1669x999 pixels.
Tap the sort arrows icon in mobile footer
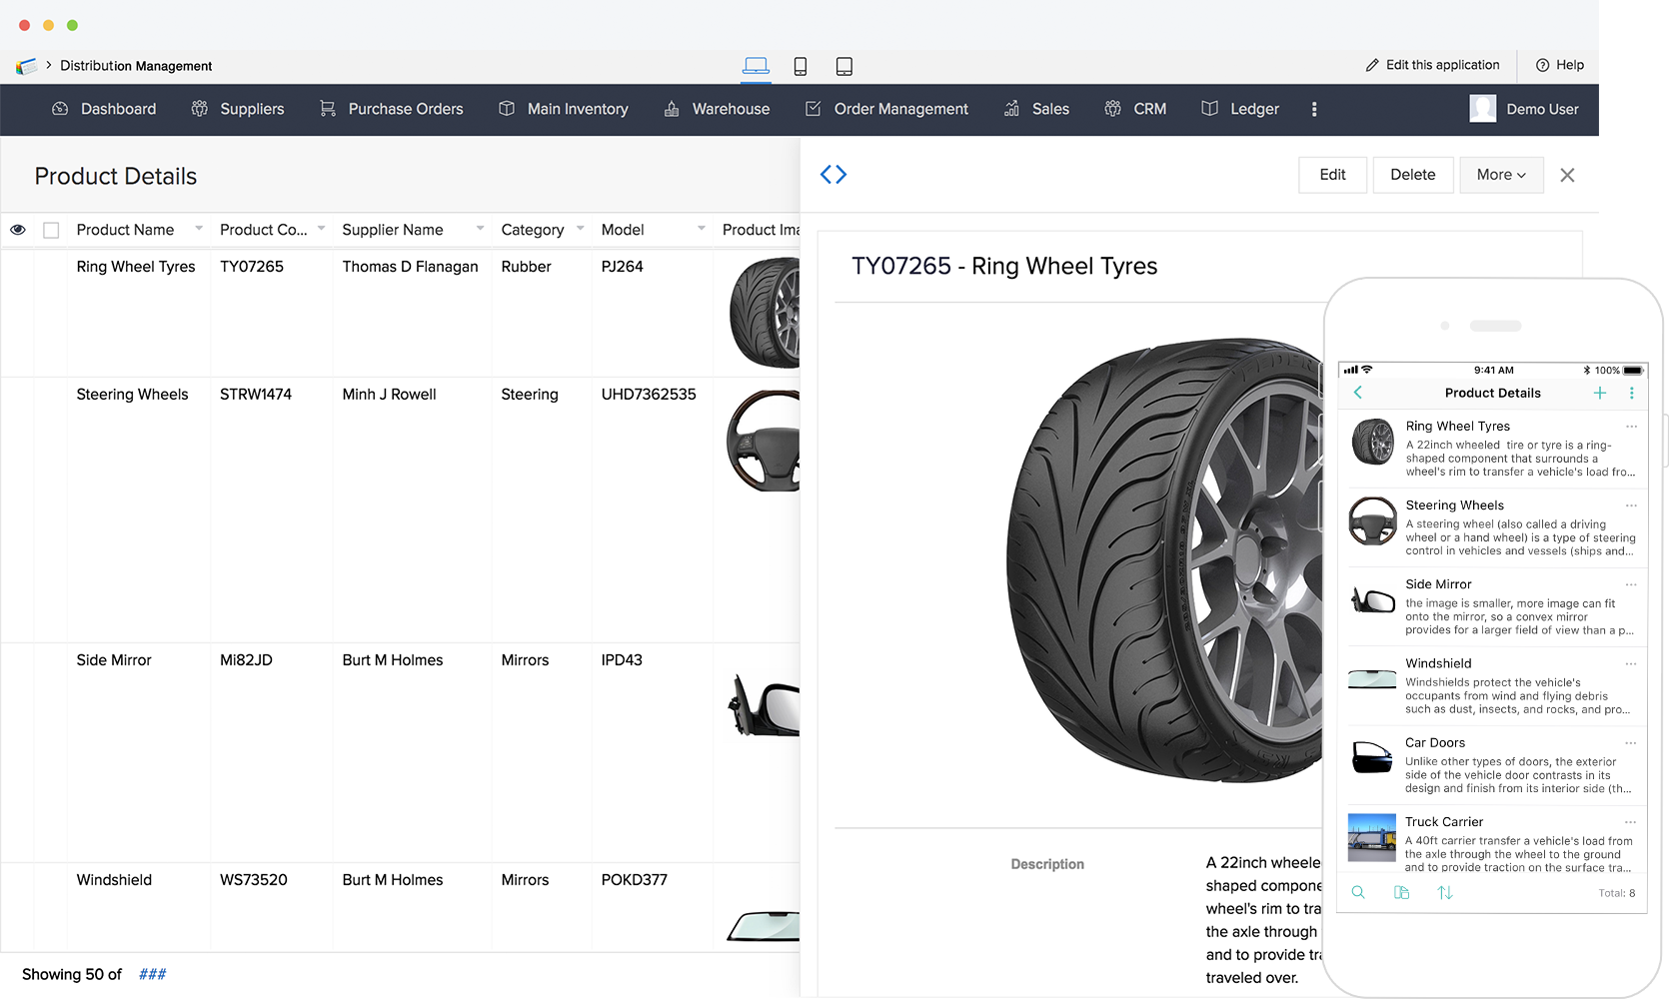pyautogui.click(x=1445, y=892)
